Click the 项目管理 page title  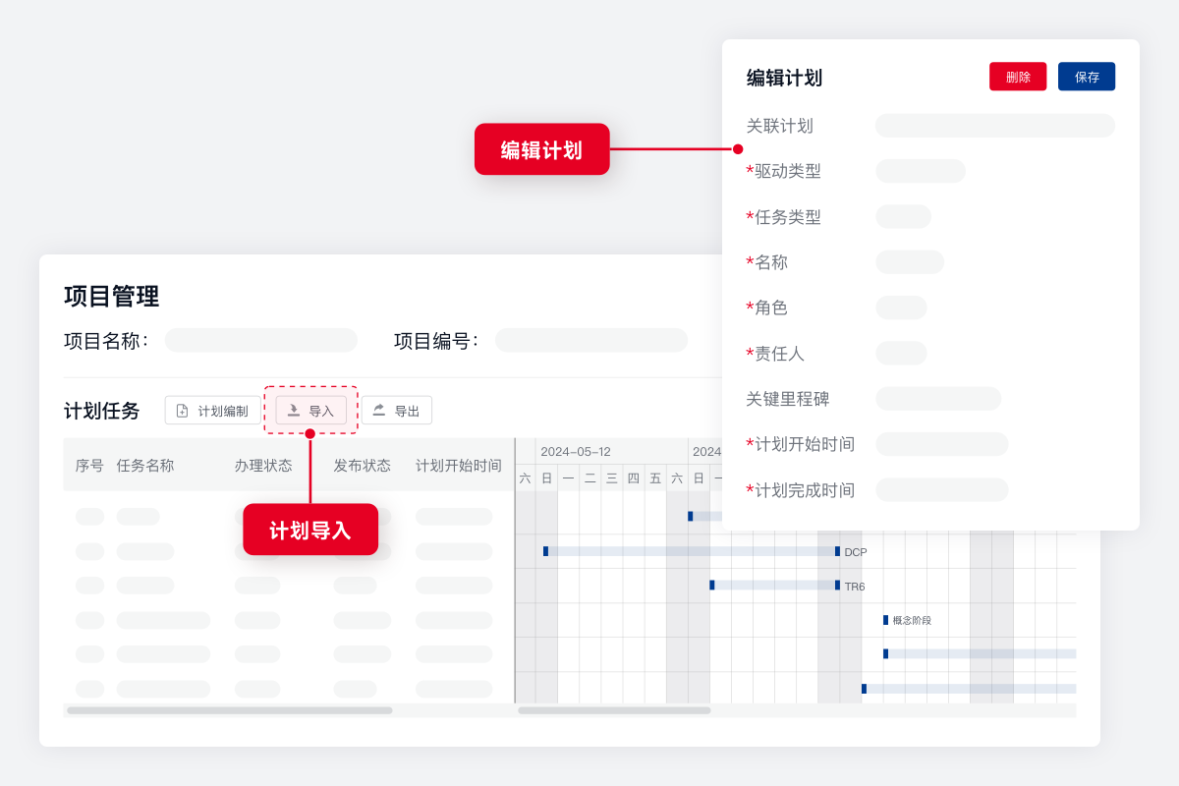pos(111,296)
